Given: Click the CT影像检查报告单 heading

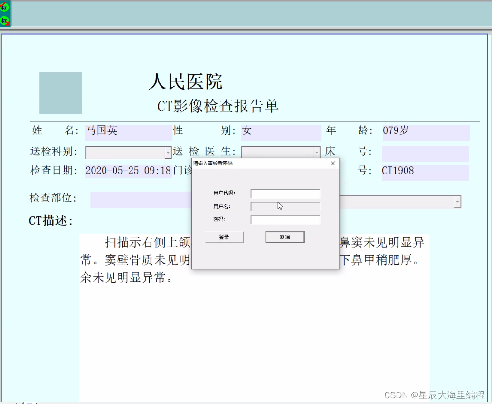Looking at the screenshot, I should (218, 106).
